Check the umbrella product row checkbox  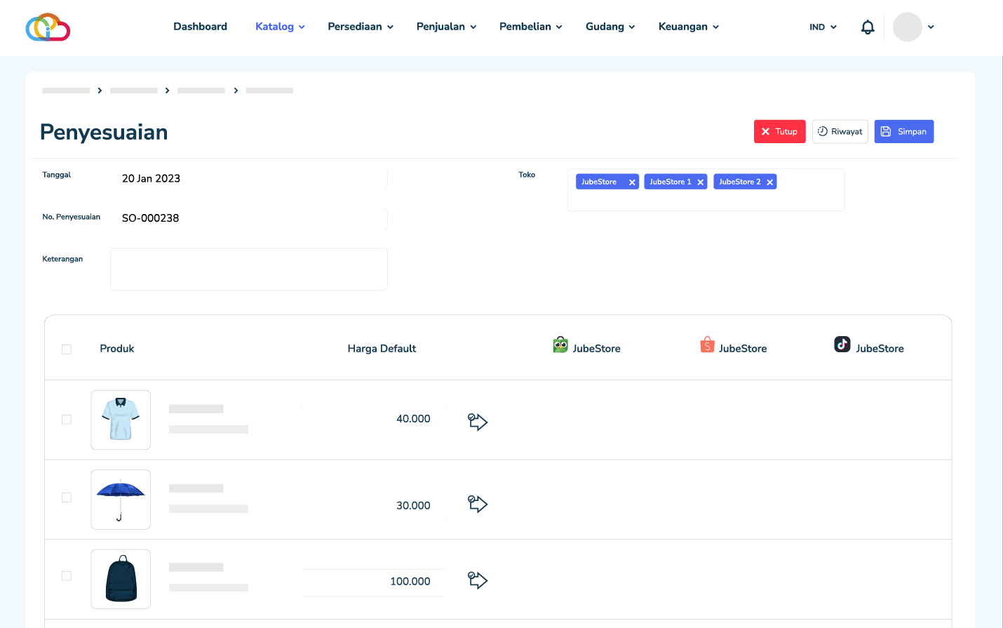click(67, 497)
